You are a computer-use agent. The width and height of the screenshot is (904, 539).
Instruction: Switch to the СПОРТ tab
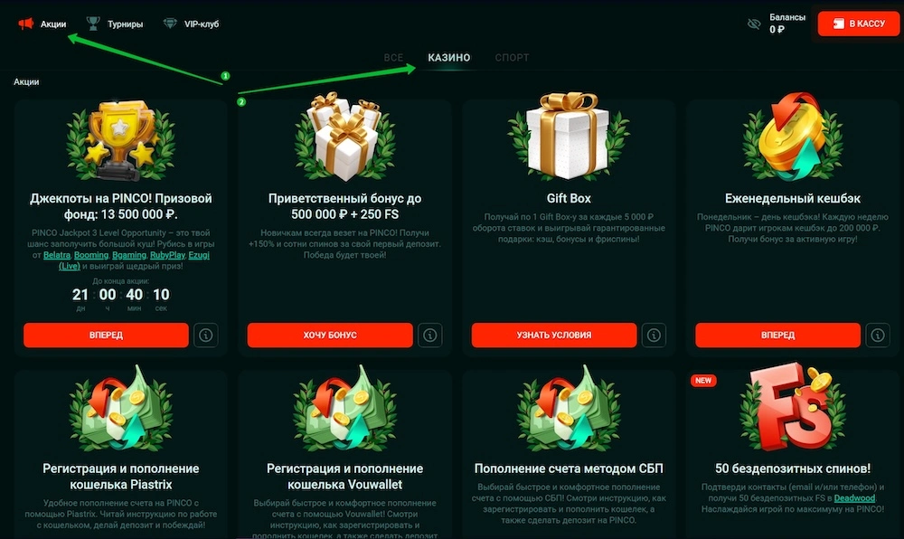point(512,58)
